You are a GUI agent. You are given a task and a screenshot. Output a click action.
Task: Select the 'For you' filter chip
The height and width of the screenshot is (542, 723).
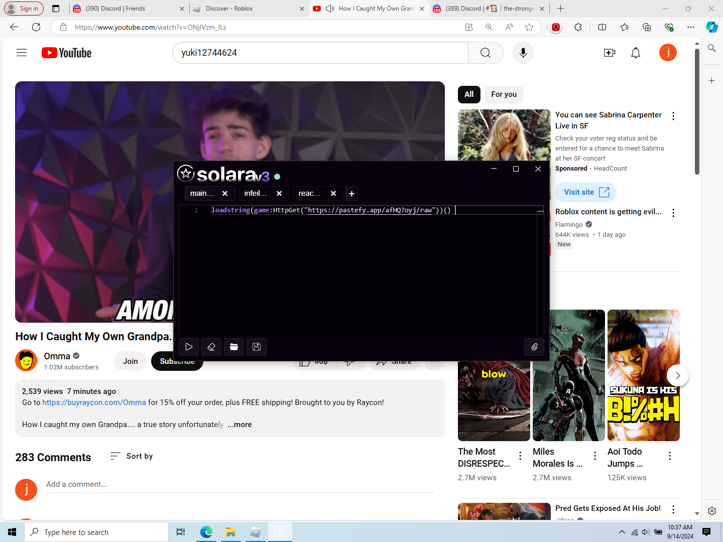coord(504,94)
